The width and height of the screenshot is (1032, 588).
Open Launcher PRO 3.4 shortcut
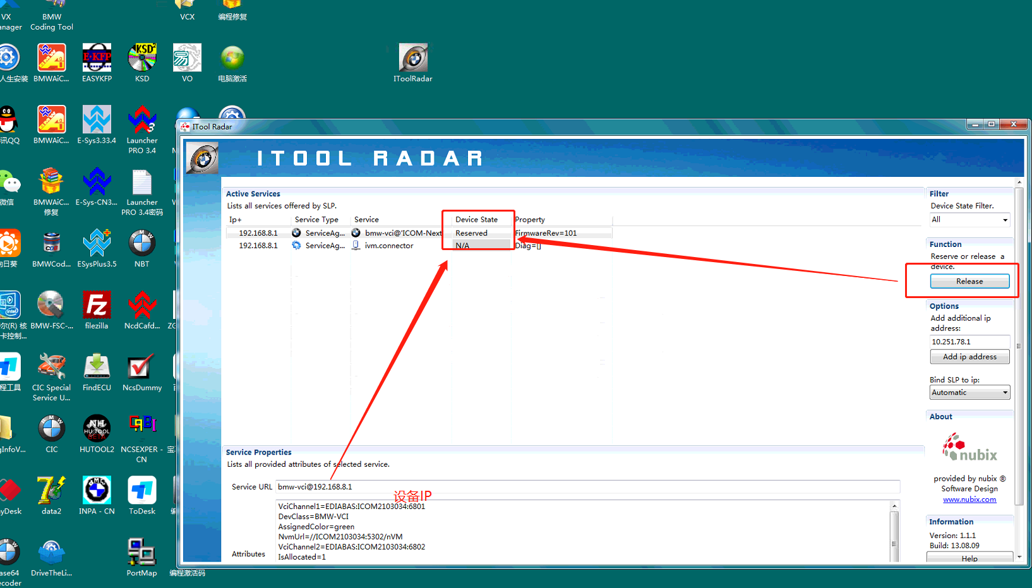click(x=142, y=129)
